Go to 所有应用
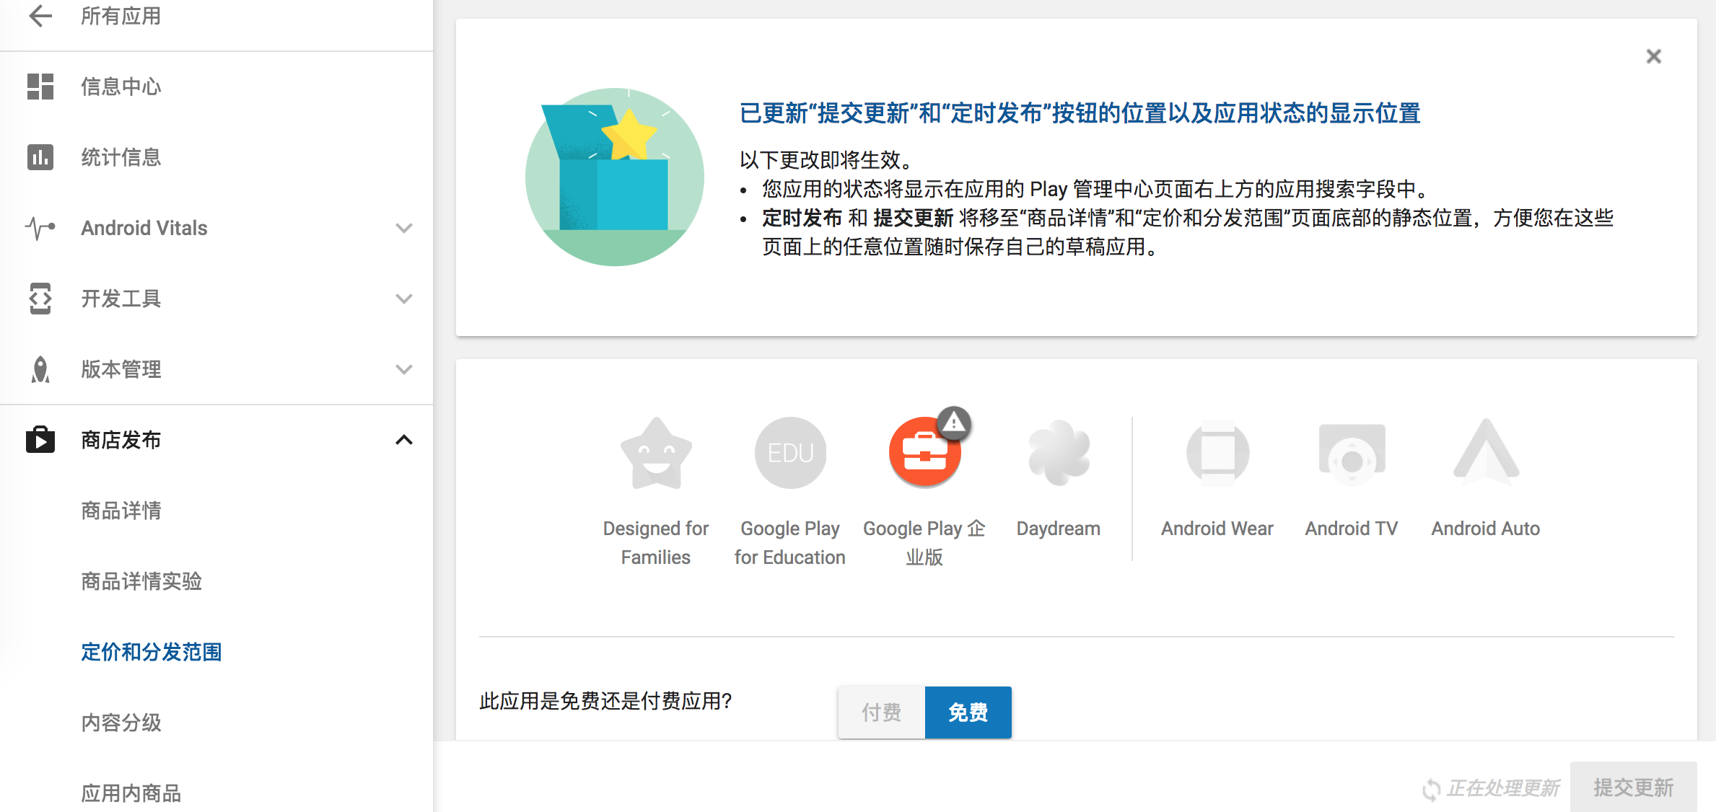This screenshot has height=812, width=1716. 121,16
